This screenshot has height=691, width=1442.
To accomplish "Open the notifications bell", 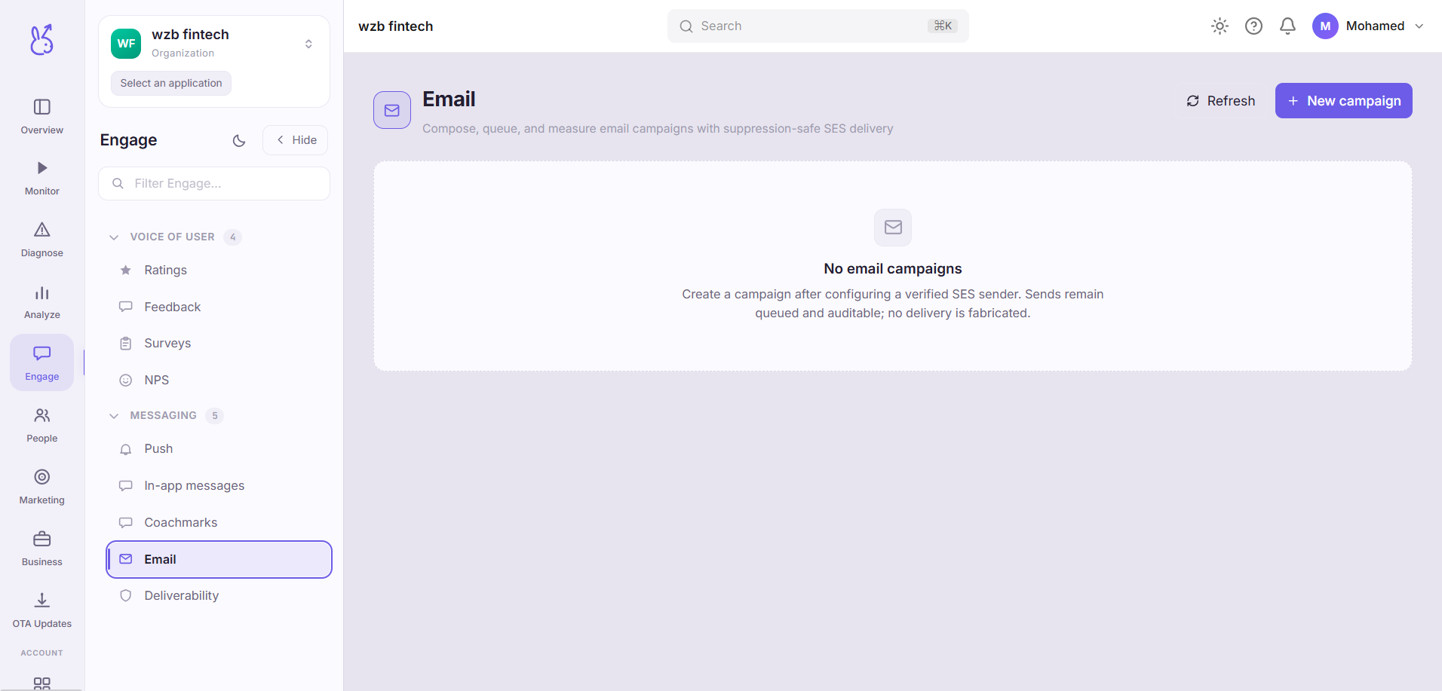I will pyautogui.click(x=1287, y=26).
